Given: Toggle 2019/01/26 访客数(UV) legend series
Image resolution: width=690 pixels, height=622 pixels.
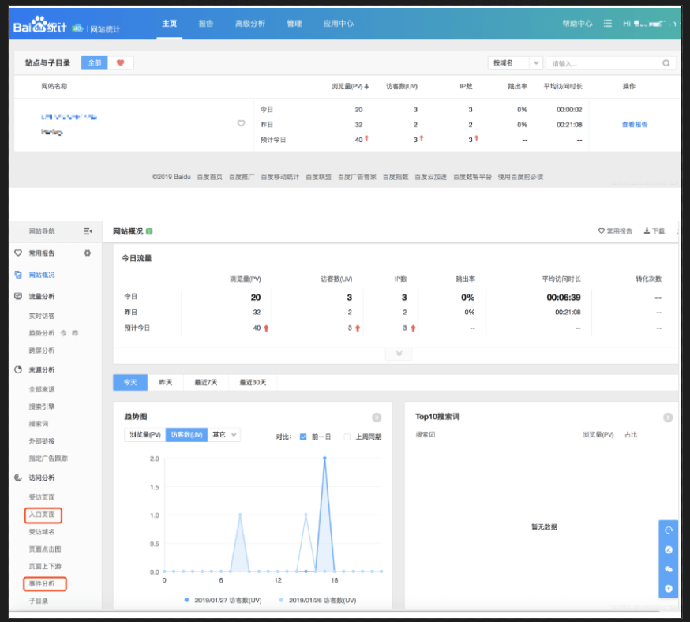Looking at the screenshot, I should pos(317,600).
